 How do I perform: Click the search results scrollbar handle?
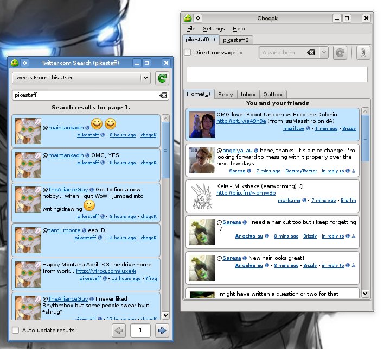pos(166,150)
